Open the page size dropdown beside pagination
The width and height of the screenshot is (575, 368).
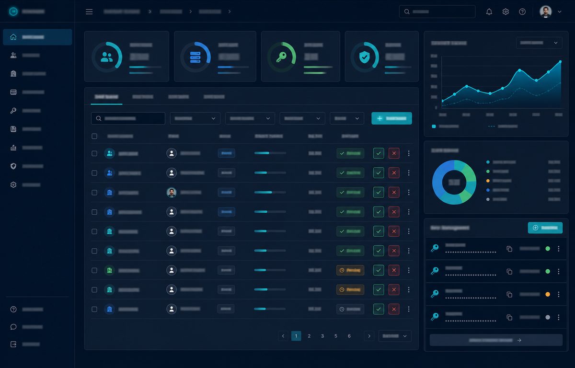(395, 336)
